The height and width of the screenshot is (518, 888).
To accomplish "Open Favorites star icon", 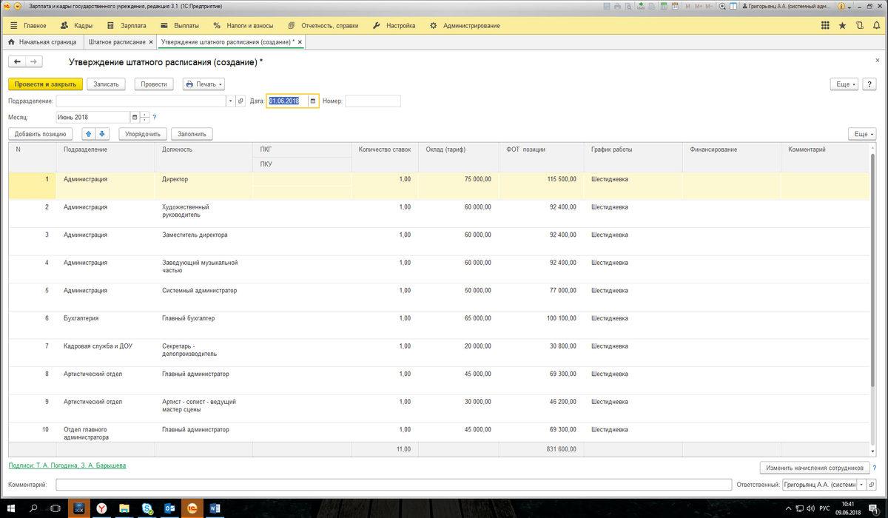I will [x=842, y=25].
